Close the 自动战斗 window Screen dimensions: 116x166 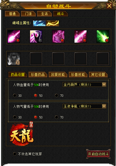[109, 6]
